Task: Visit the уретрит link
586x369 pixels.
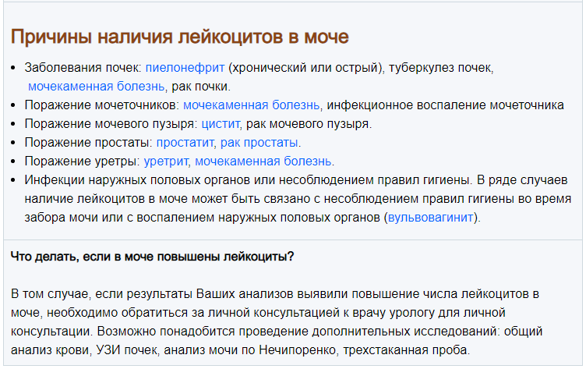Action: pyautogui.click(x=166, y=161)
